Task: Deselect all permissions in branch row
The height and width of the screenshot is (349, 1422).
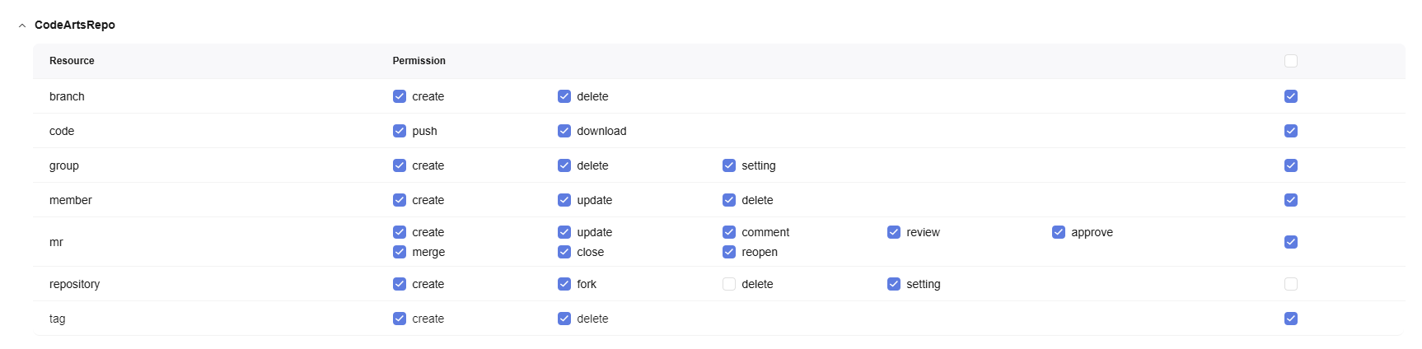Action: (1291, 96)
